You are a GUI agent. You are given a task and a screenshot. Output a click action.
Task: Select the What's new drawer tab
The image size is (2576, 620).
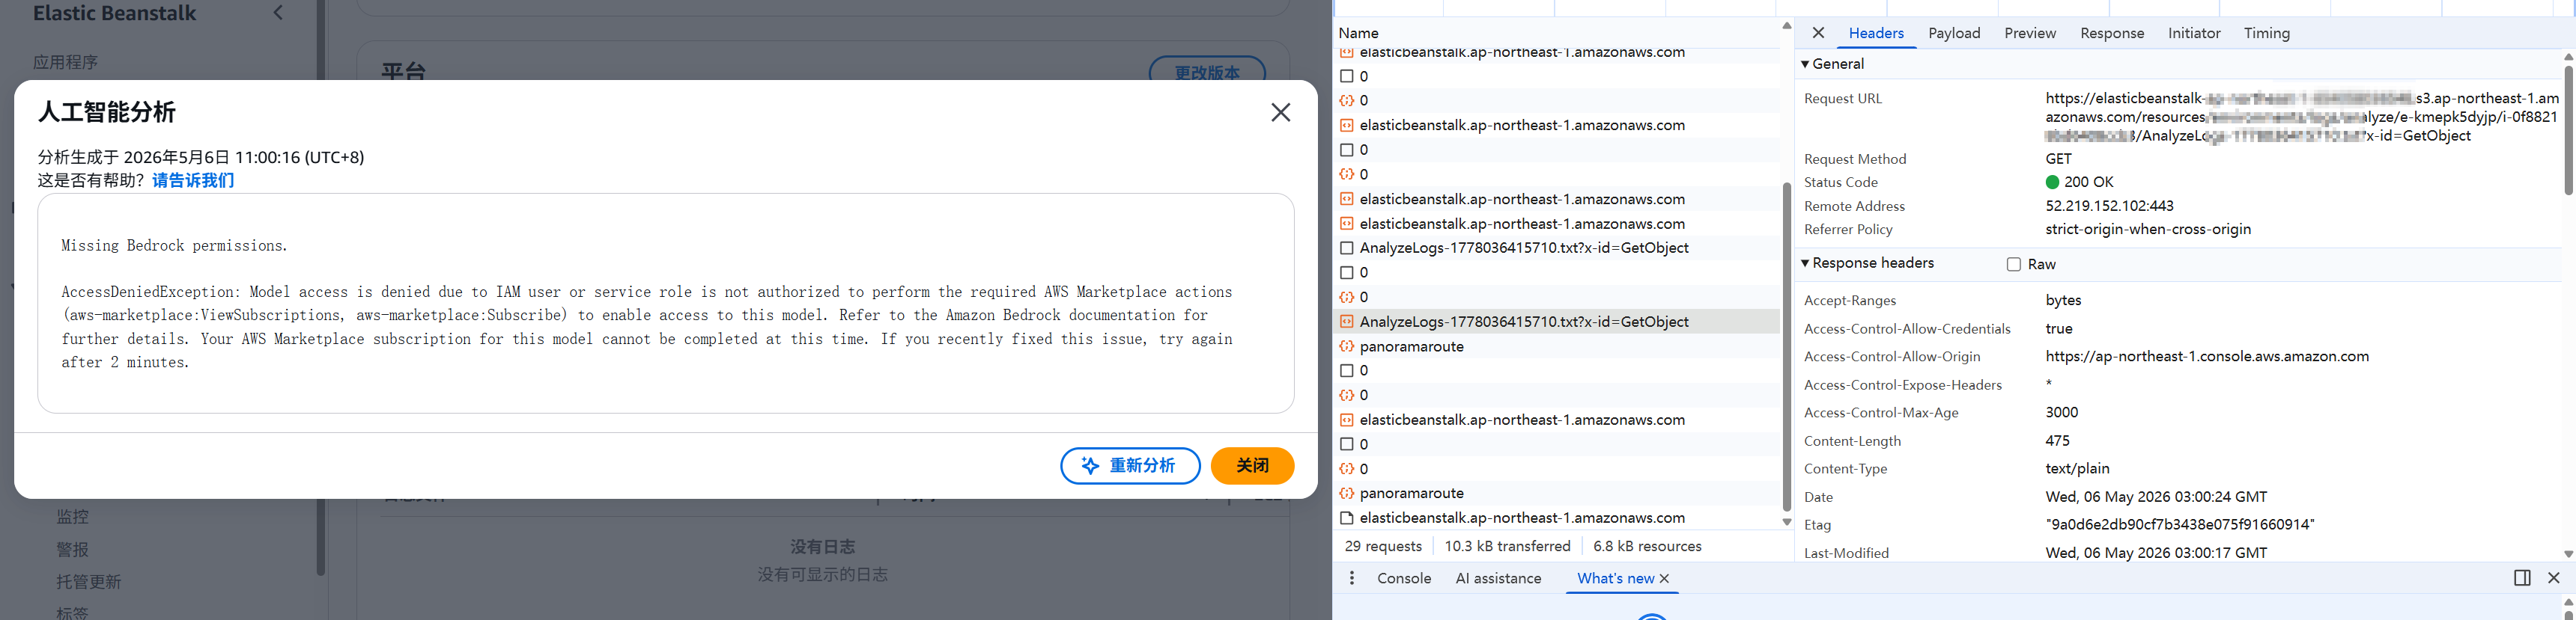point(1615,578)
